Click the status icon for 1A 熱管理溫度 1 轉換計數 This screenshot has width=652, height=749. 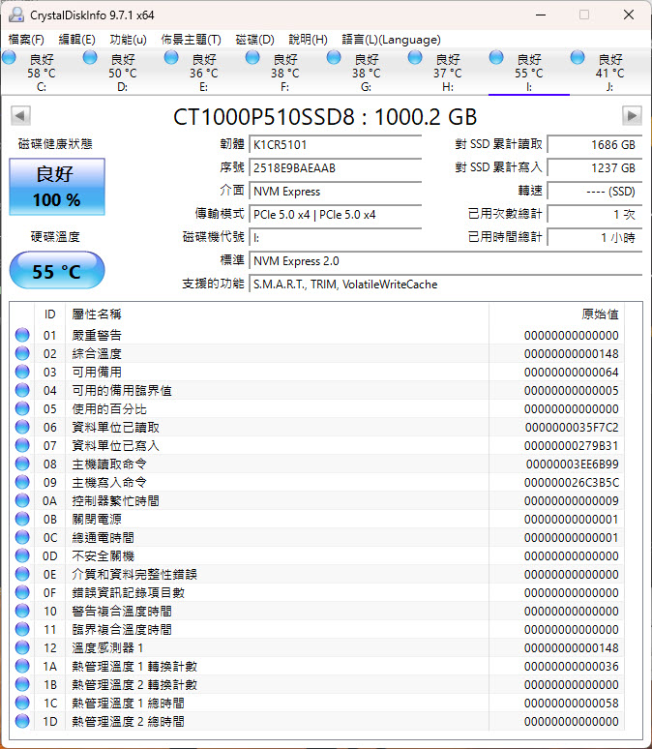(x=22, y=666)
